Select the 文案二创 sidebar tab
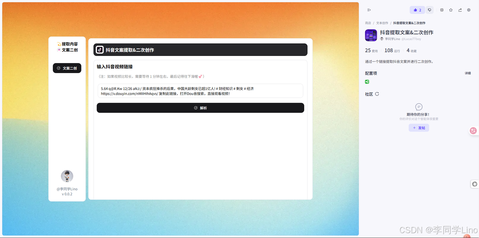The width and height of the screenshot is (479, 238). [x=67, y=68]
